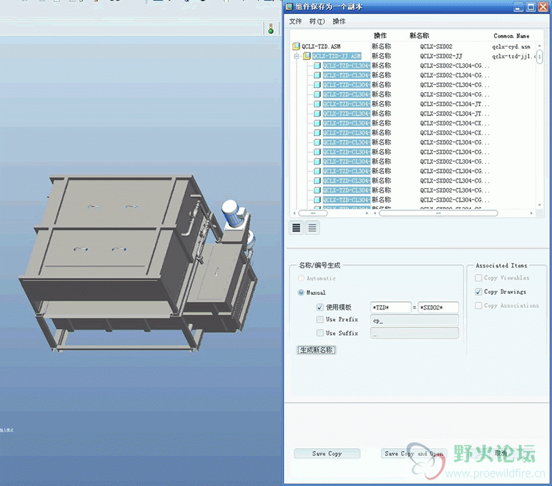Viewport: 552px width, 486px height.
Task: Click the tree's vertical scrollbar down arrow
Action: (x=539, y=205)
